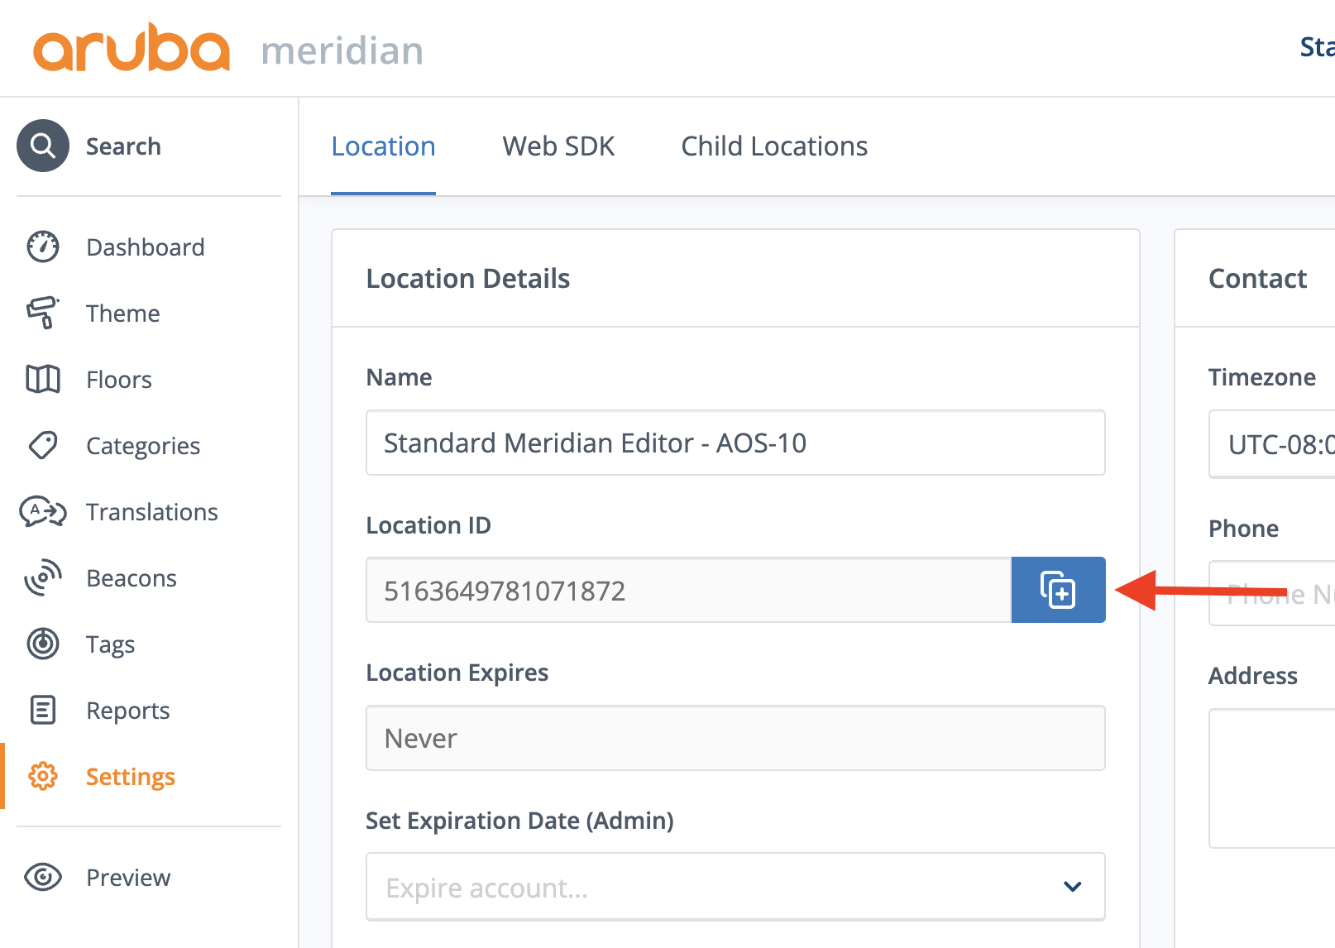Viewport: 1335px width, 948px height.
Task: Click the Categories tag icon
Action: (43, 445)
